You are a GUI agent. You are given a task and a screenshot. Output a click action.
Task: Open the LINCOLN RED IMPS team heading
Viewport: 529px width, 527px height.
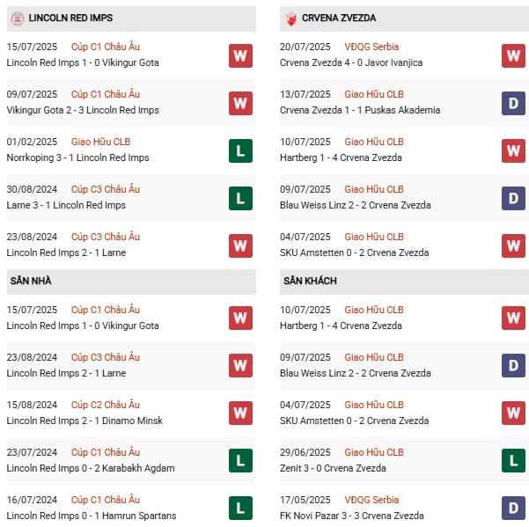70,18
